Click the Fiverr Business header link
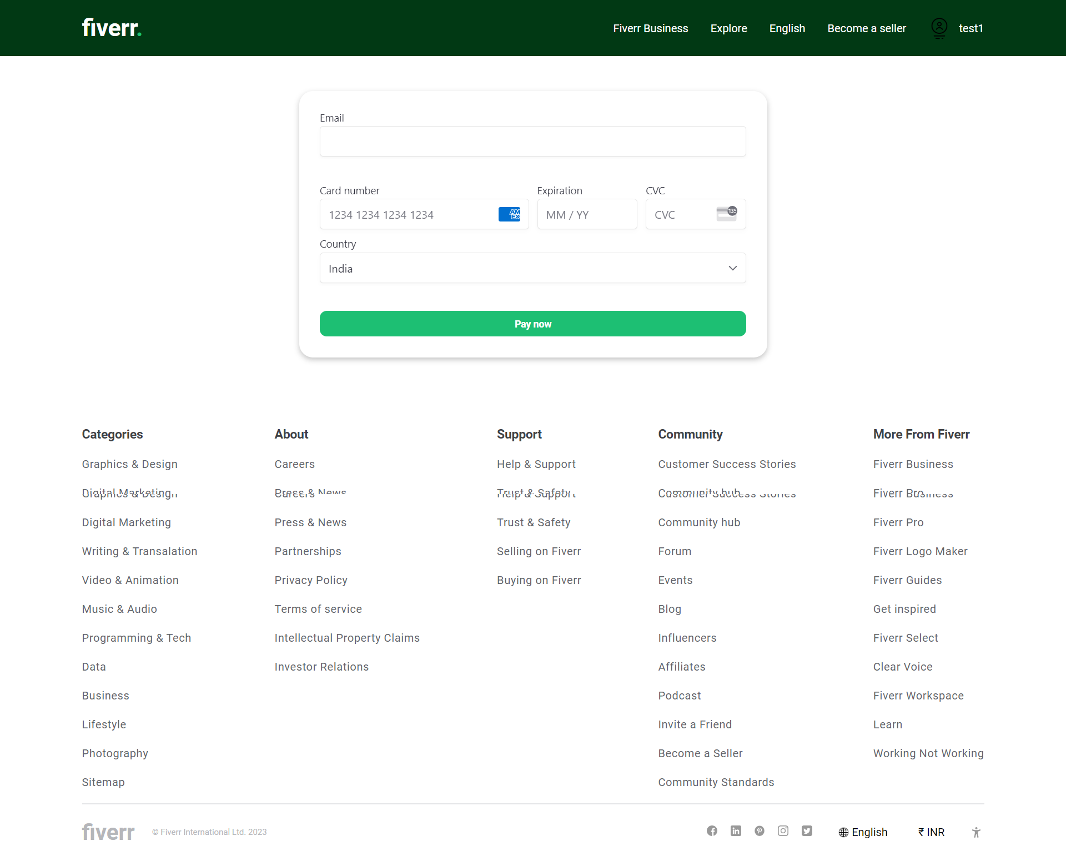 650,28
